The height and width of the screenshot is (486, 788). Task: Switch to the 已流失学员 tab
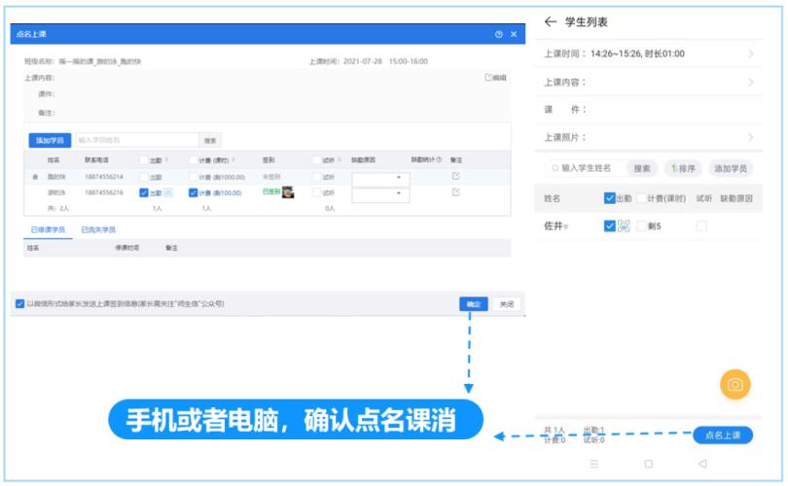(96, 229)
